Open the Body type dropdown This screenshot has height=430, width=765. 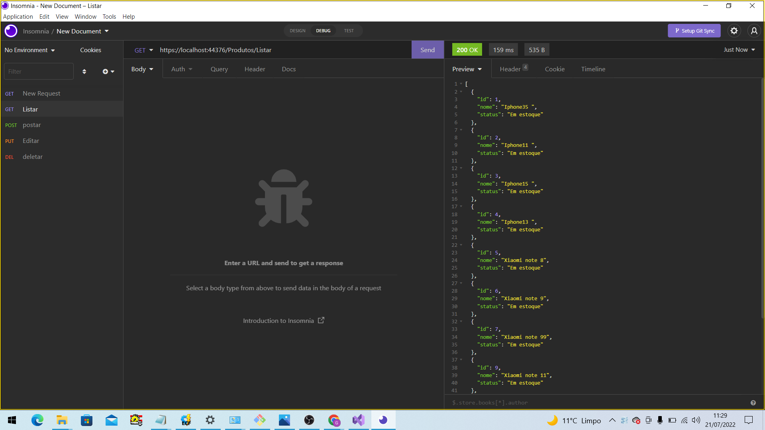pos(142,69)
